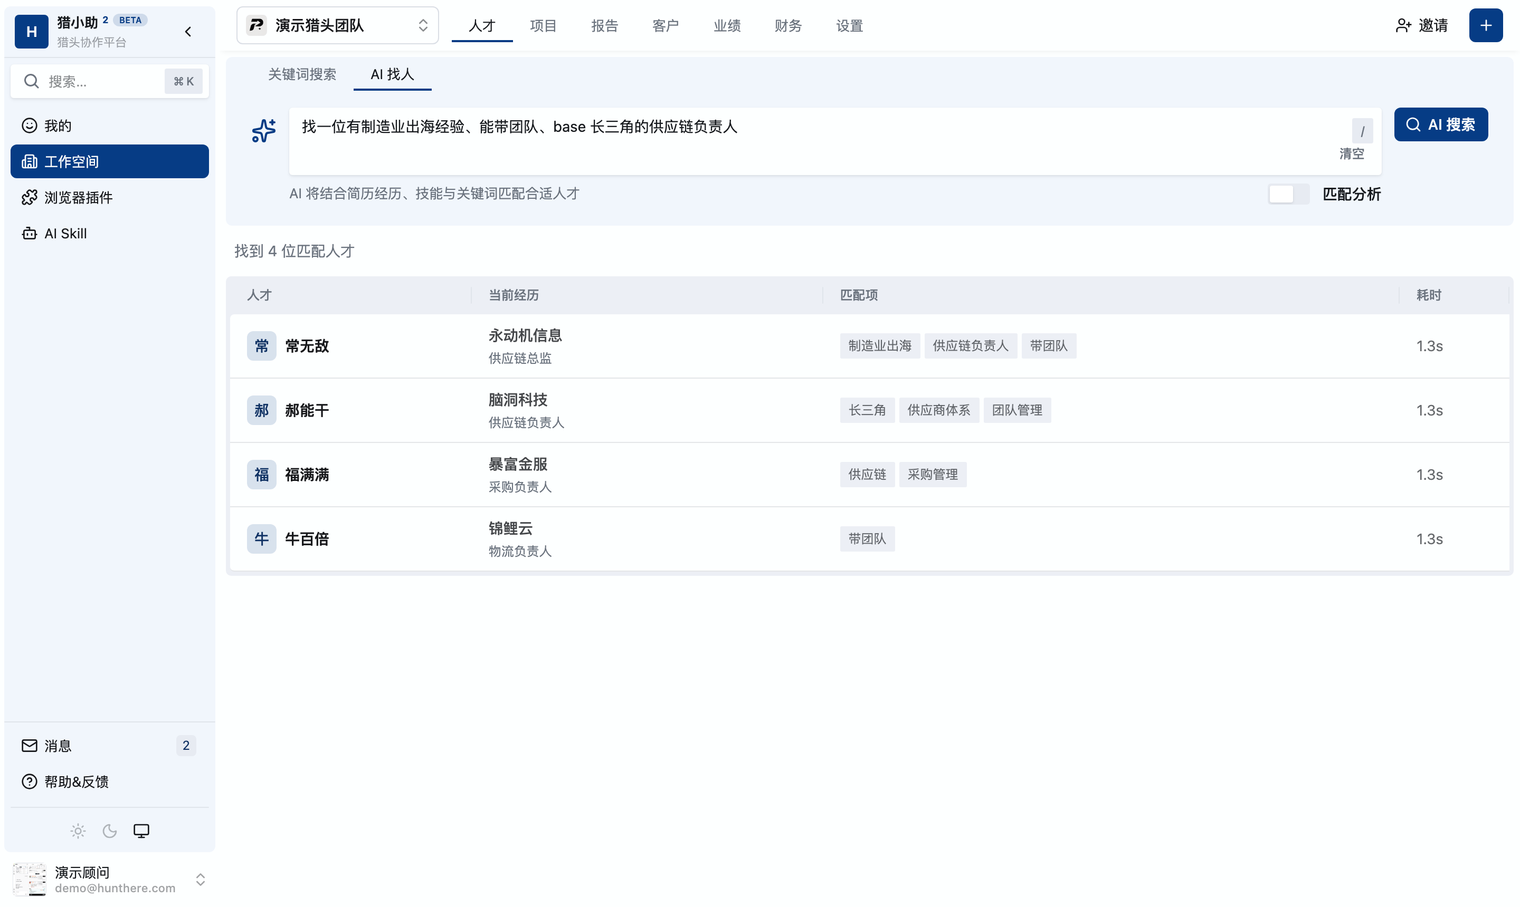Click the 人才 column header

click(259, 295)
